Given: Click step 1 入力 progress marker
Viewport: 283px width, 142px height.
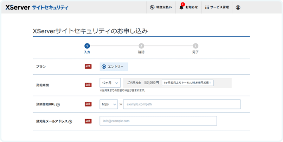Looking at the screenshot, I should [x=87, y=46].
